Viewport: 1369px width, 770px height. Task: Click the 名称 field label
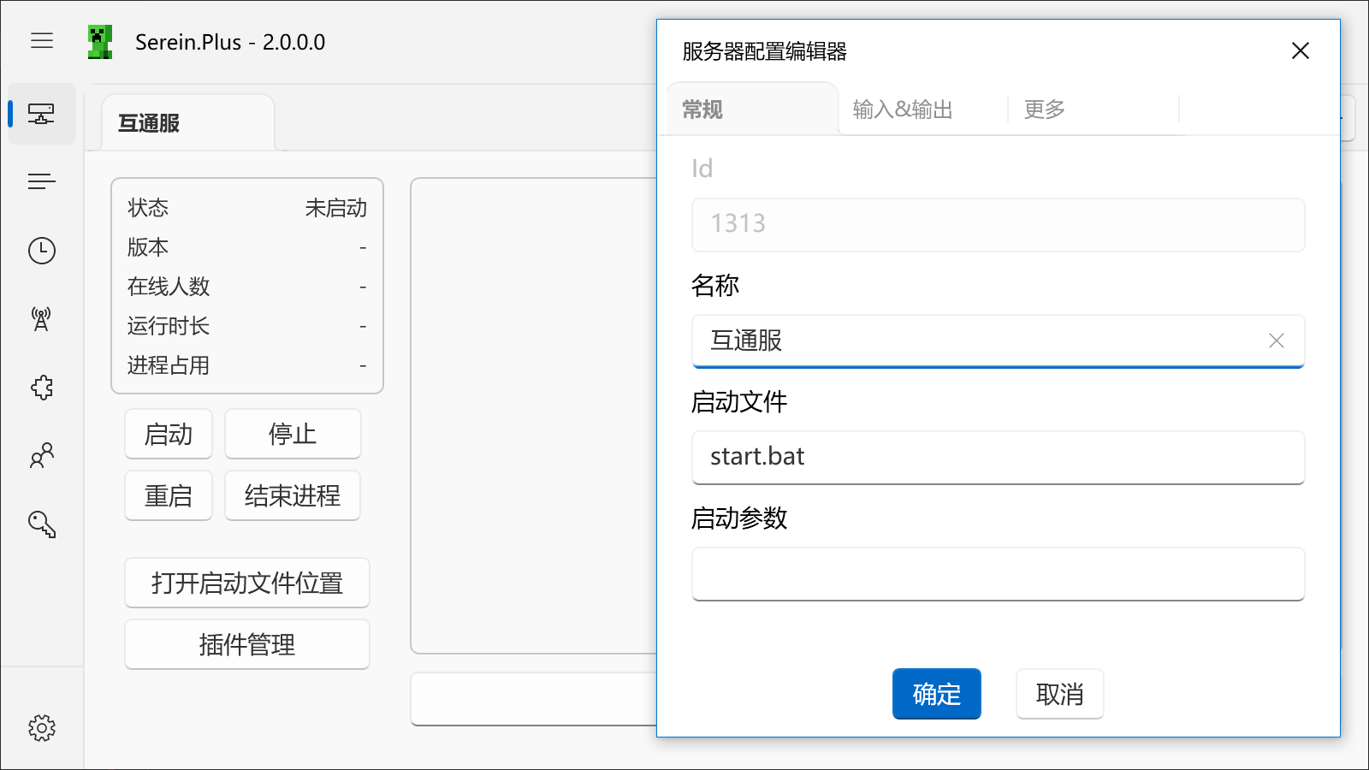point(715,285)
